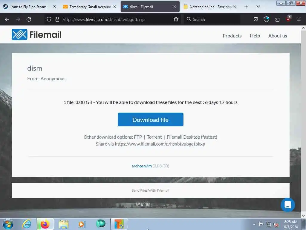Click the padlock site security icon
The height and width of the screenshot is (230, 306).
pyautogui.click(x=57, y=19)
